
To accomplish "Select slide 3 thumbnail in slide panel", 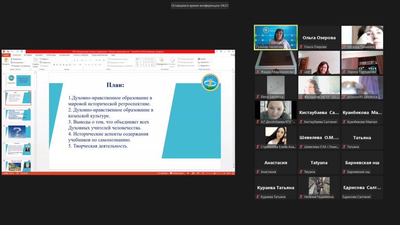I will click(x=18, y=115).
